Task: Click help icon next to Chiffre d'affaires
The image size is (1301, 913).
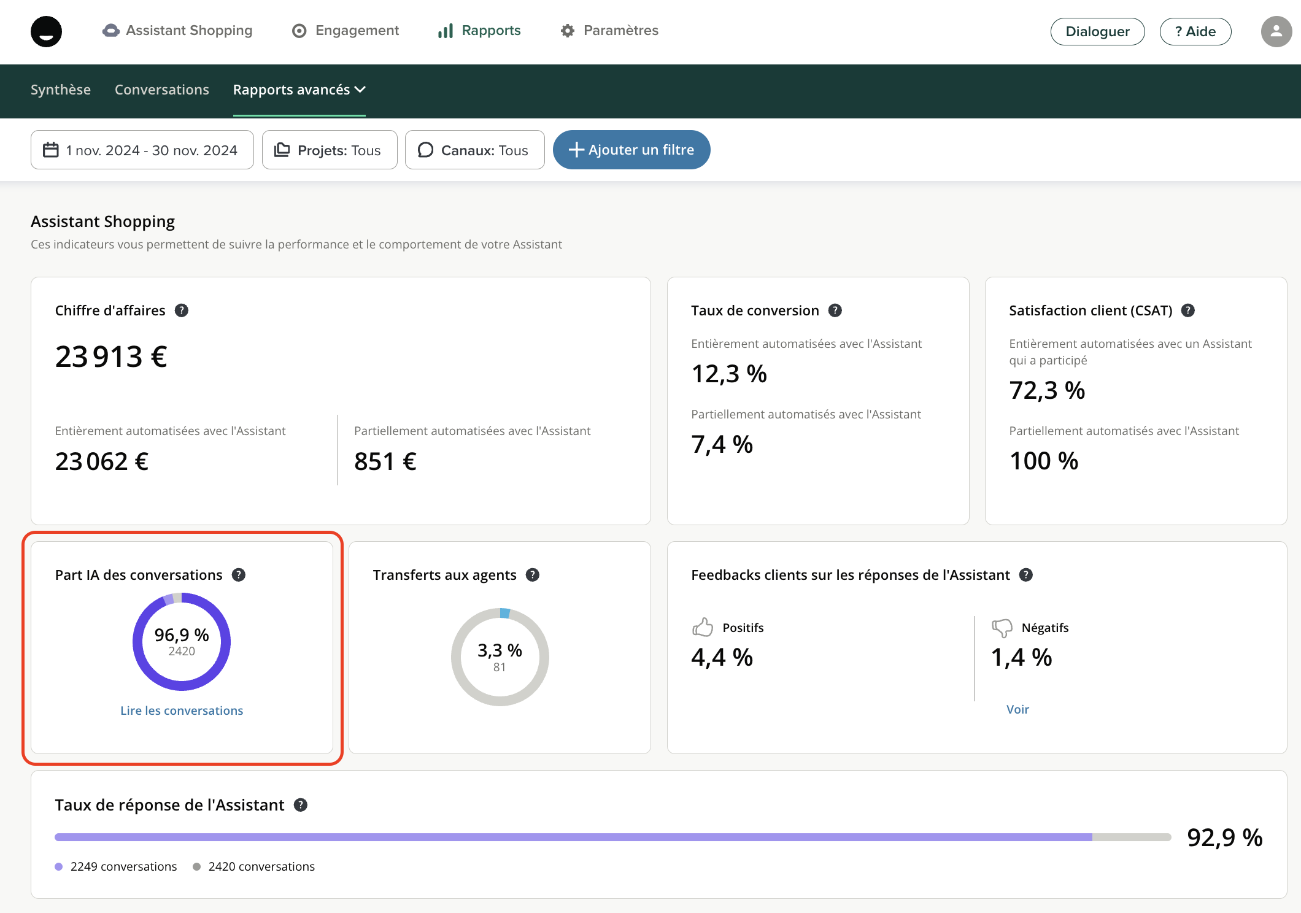Action: pyautogui.click(x=182, y=310)
